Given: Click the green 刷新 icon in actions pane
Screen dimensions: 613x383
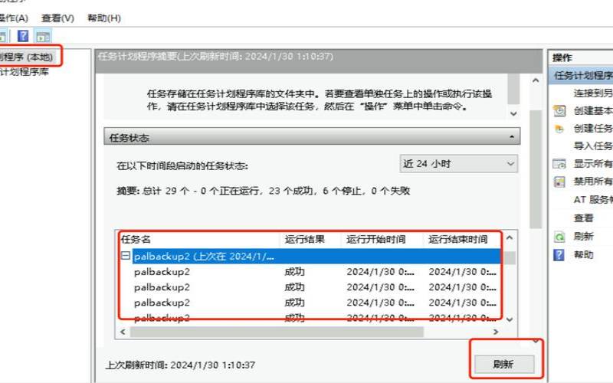Looking at the screenshot, I should point(559,237).
